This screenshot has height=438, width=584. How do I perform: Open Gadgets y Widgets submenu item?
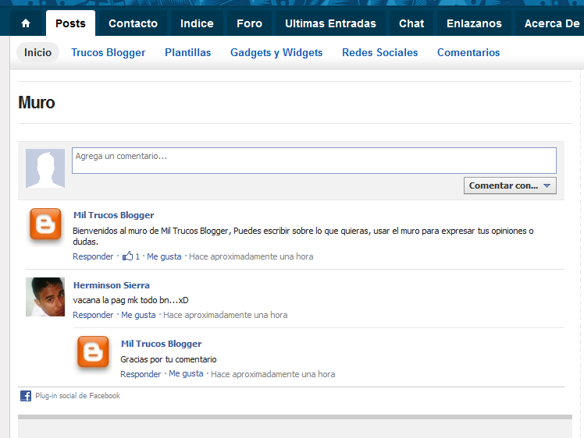(x=276, y=53)
